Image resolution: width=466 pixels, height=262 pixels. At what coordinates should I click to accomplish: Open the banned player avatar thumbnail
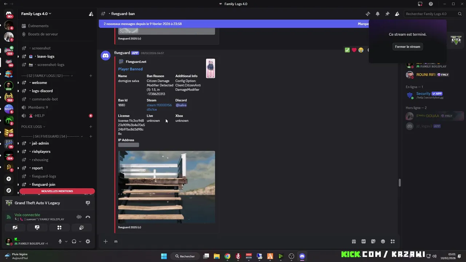click(x=210, y=68)
